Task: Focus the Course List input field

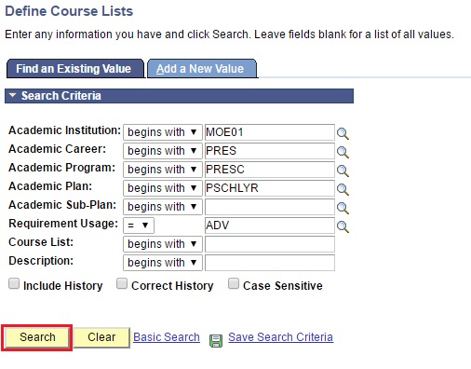Action: [x=270, y=244]
